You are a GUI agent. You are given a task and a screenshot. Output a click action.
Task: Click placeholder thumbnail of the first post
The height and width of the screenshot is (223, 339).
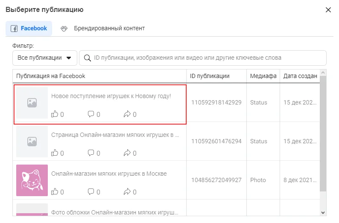click(32, 103)
